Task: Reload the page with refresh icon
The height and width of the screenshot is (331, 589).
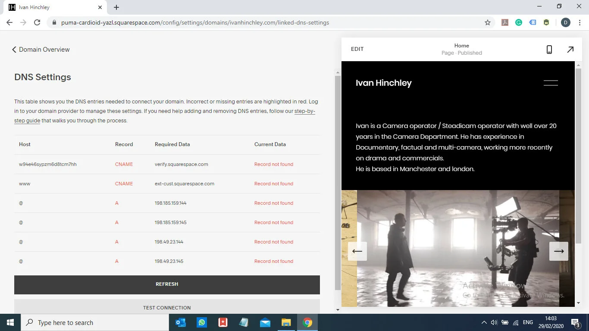Action: click(x=37, y=22)
